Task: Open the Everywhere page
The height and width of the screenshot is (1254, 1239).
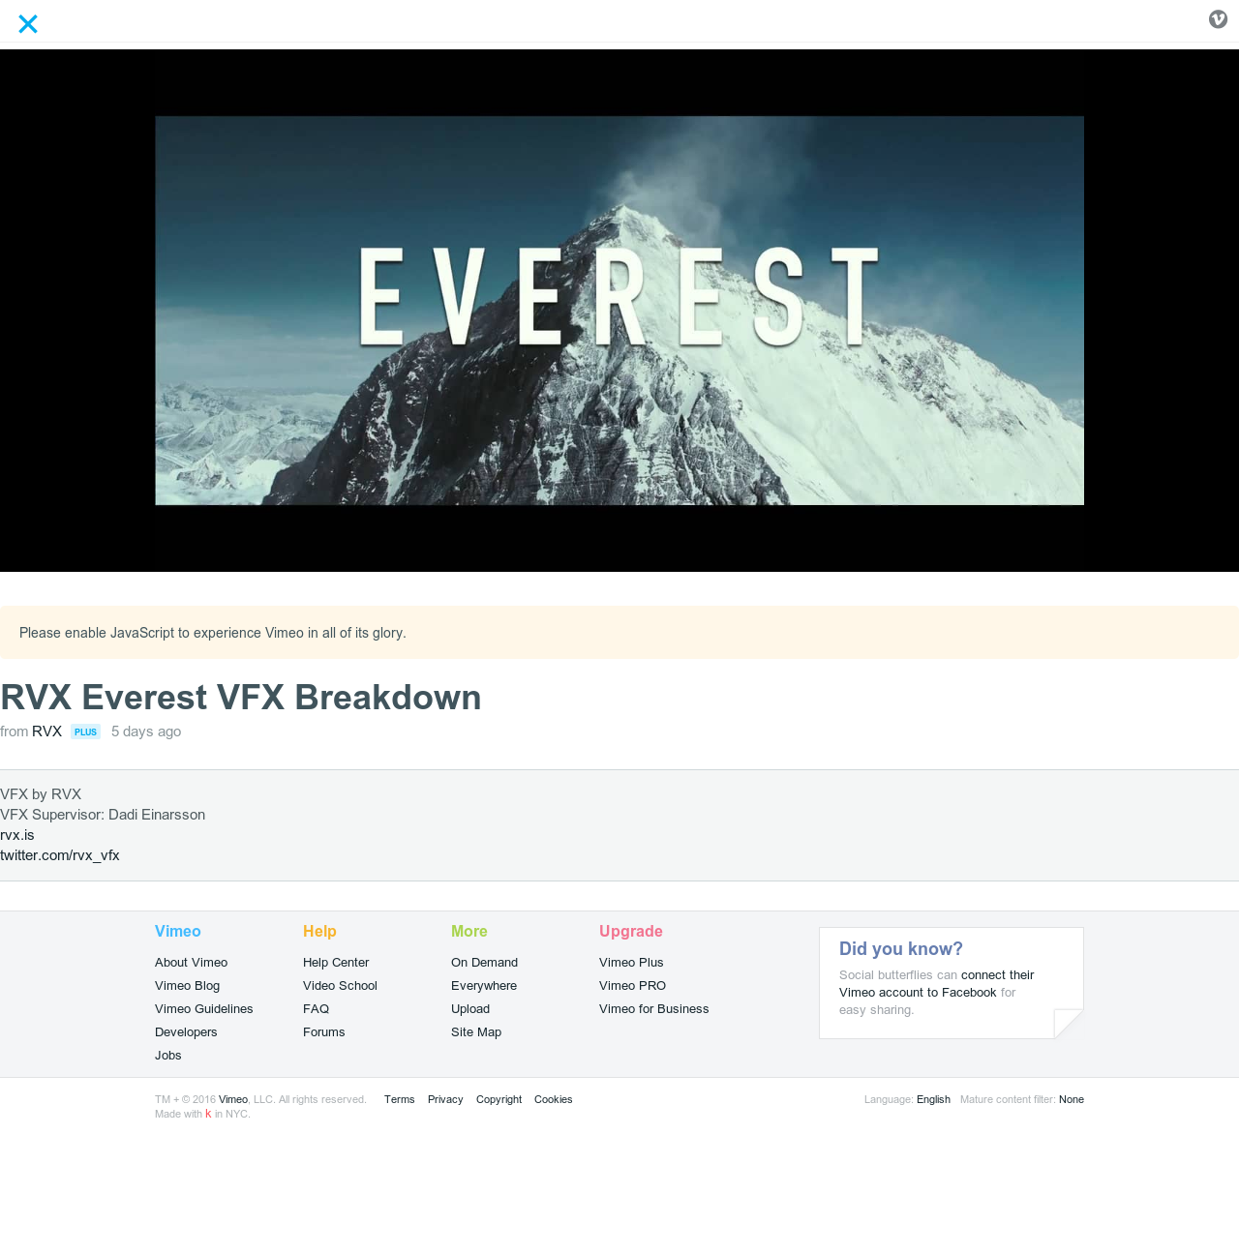Action: (484, 986)
